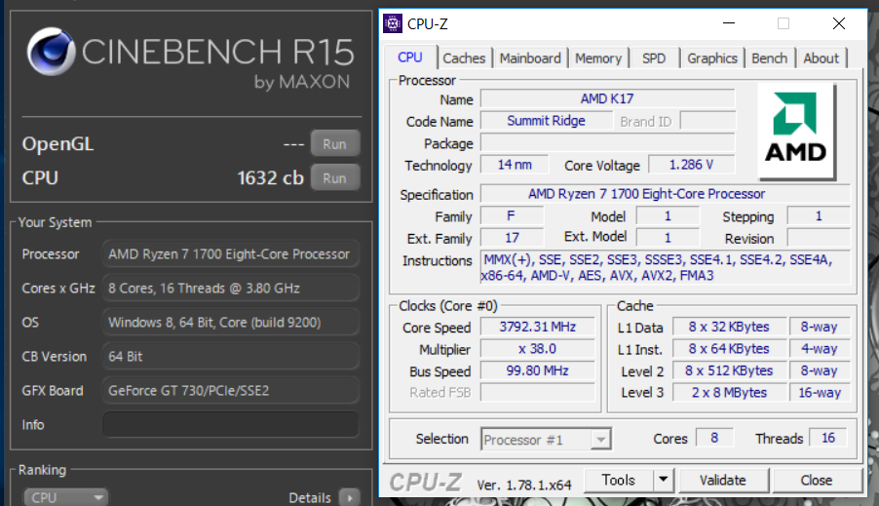Open the About tab

(821, 58)
